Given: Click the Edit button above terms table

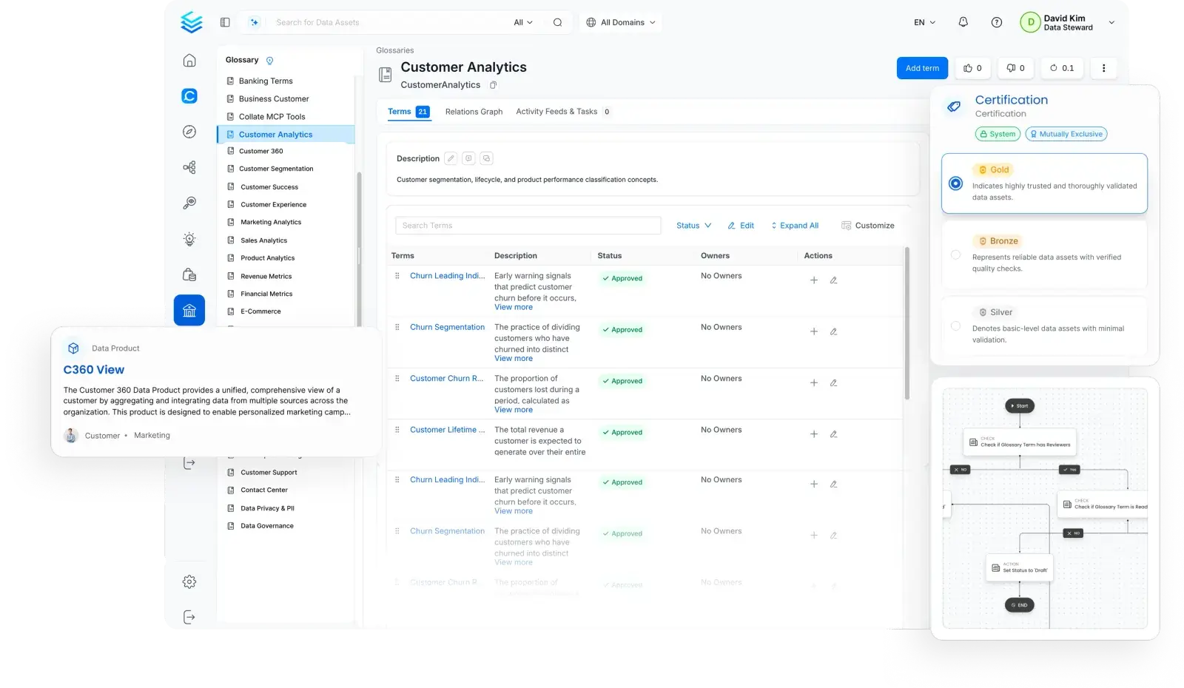Looking at the screenshot, I should click(x=741, y=226).
